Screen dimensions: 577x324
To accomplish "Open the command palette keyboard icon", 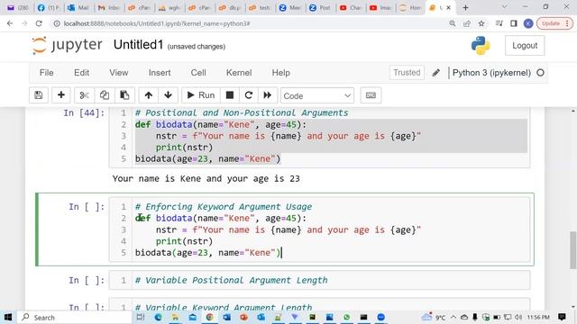I will point(371,95).
